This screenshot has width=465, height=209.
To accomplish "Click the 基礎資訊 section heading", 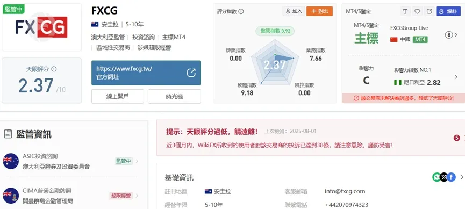I will [x=179, y=177].
